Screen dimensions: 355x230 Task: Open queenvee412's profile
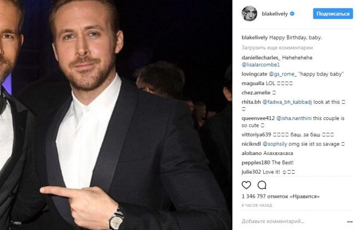[x=259, y=118]
